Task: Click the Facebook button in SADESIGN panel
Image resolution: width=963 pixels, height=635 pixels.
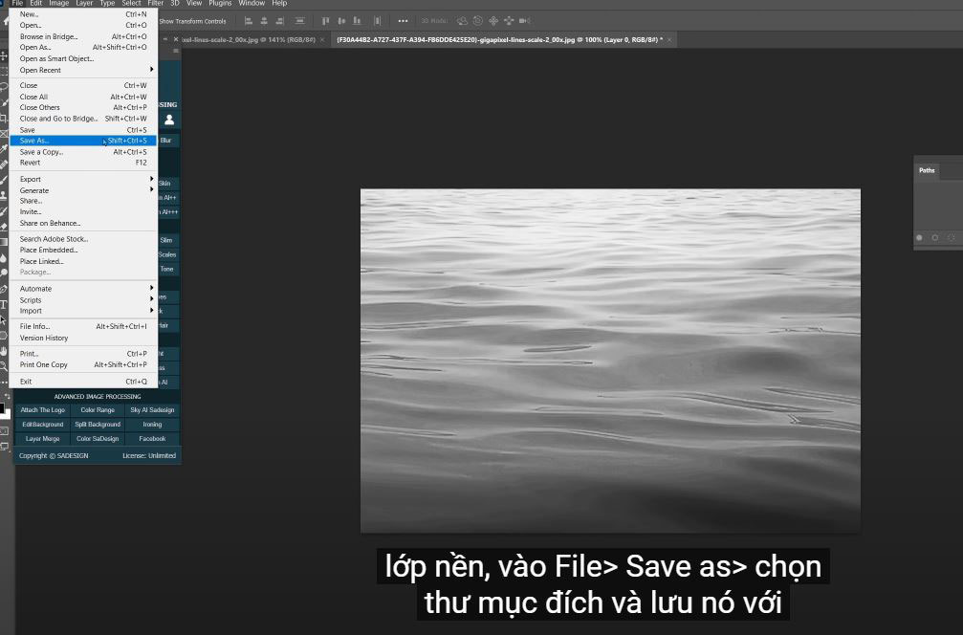Action: 152,439
